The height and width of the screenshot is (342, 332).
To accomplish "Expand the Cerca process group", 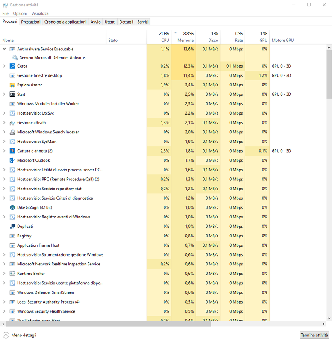I will (x=4, y=66).
